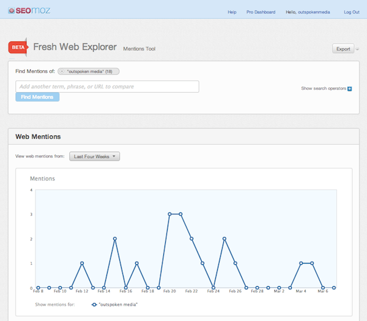Select the Feb 15 data point at 2 mentions
367x321 pixels.
115,239
